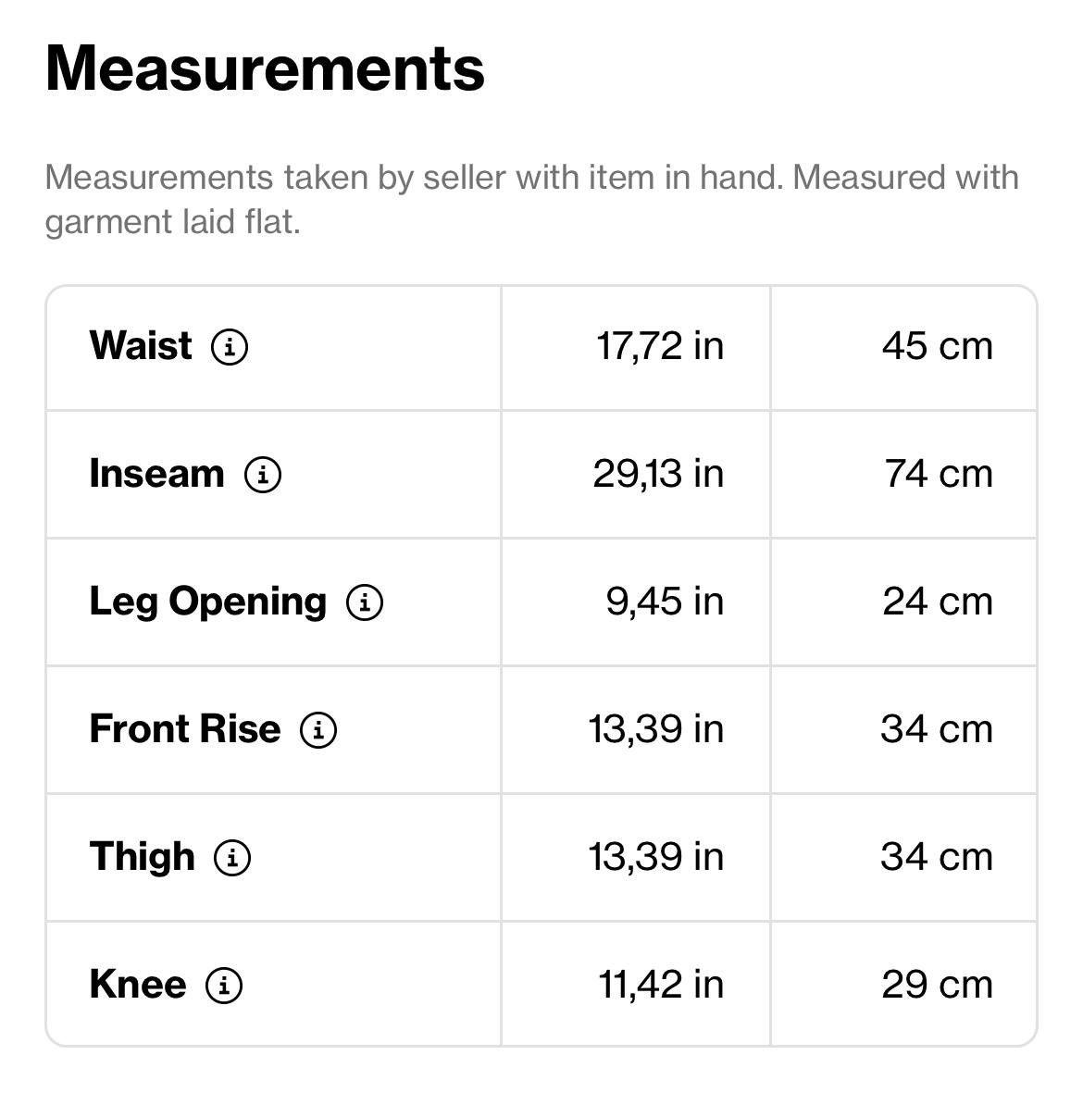Click the Knee row label
The height and width of the screenshot is (1117, 1083).
tap(137, 985)
